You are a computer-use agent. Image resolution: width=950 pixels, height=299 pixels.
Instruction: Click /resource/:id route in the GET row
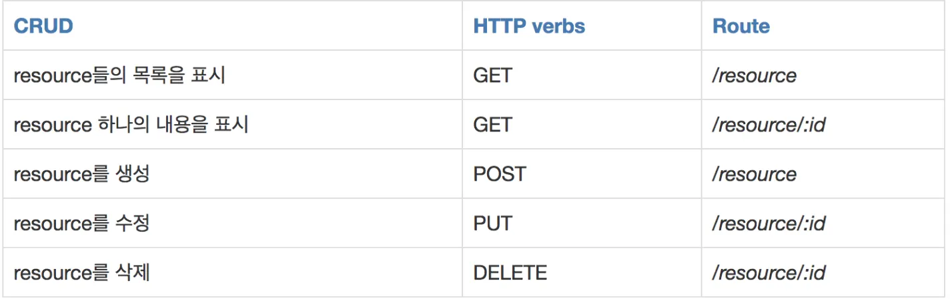pyautogui.click(x=769, y=125)
